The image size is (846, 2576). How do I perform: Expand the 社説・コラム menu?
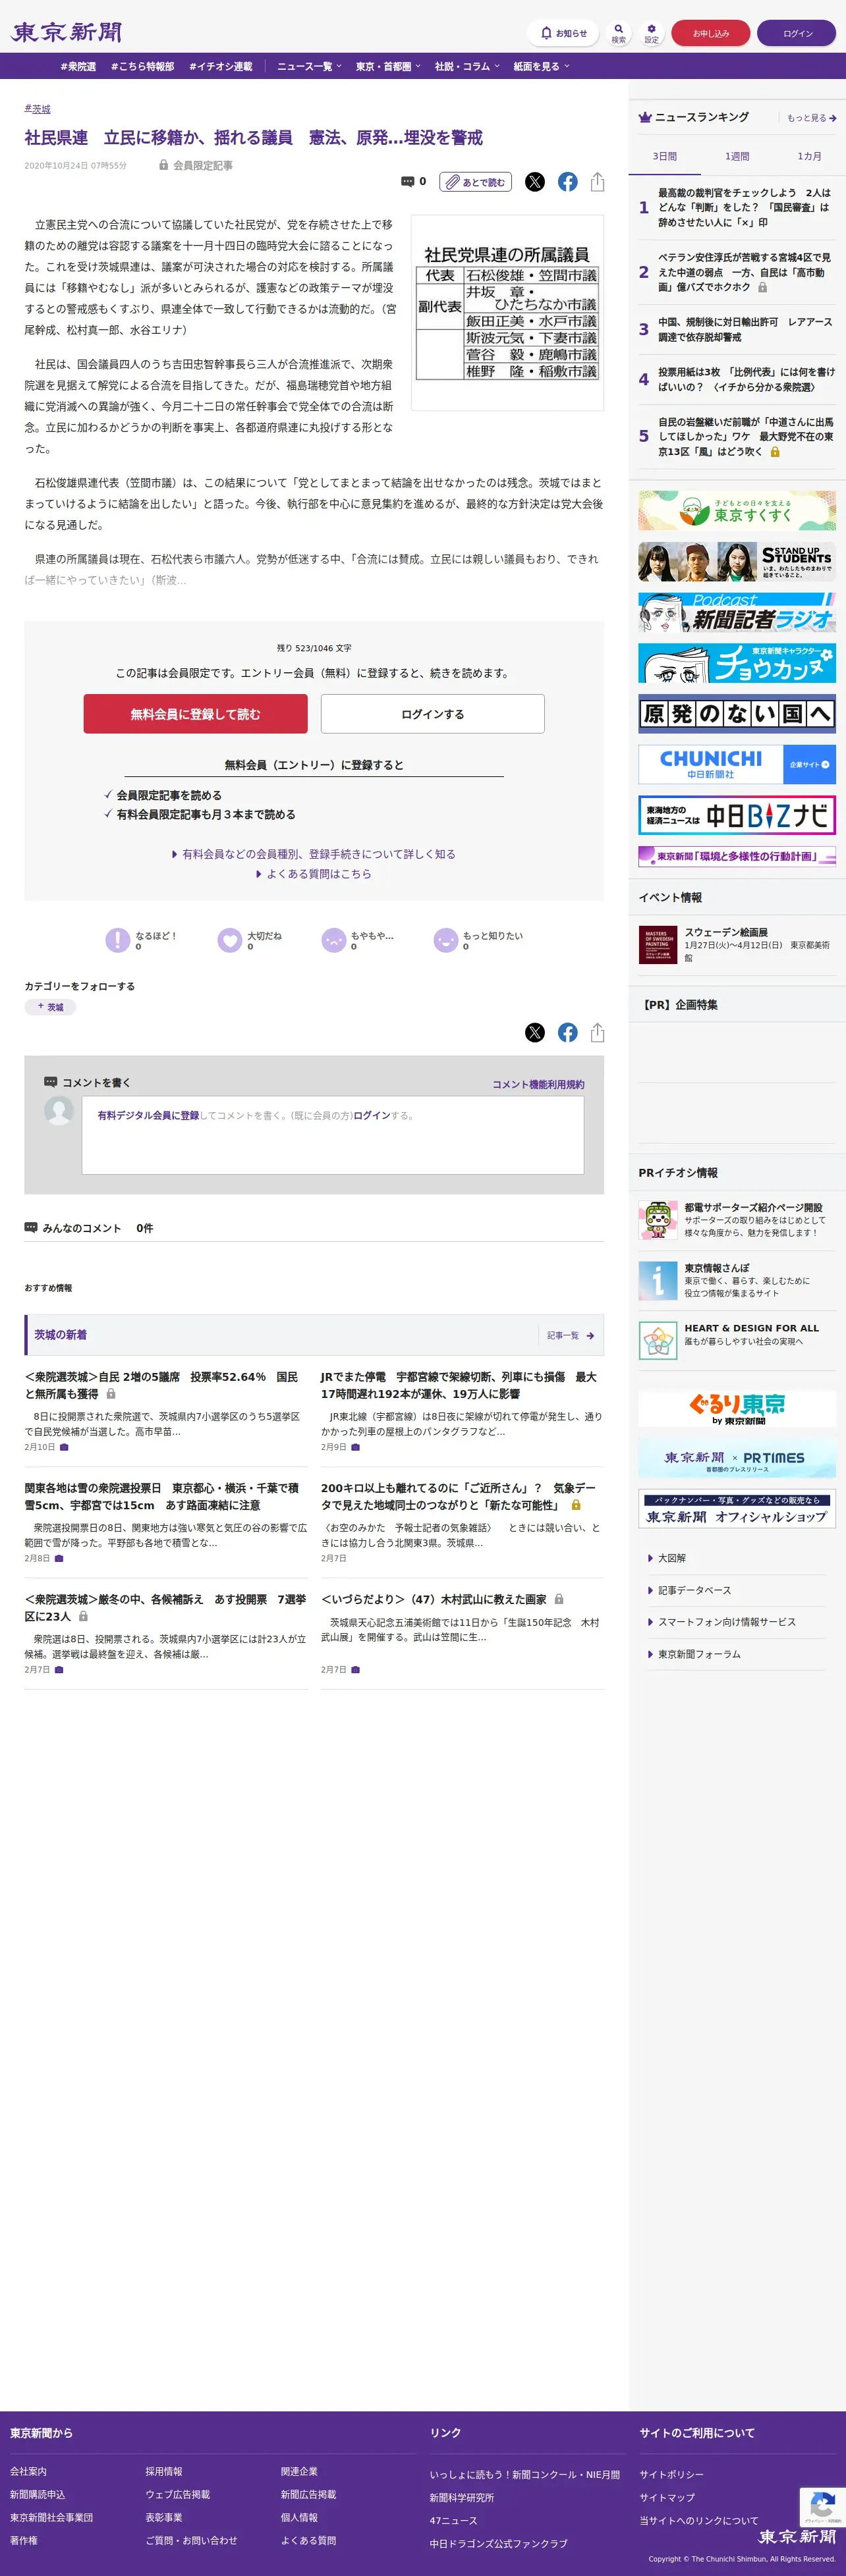(x=466, y=67)
